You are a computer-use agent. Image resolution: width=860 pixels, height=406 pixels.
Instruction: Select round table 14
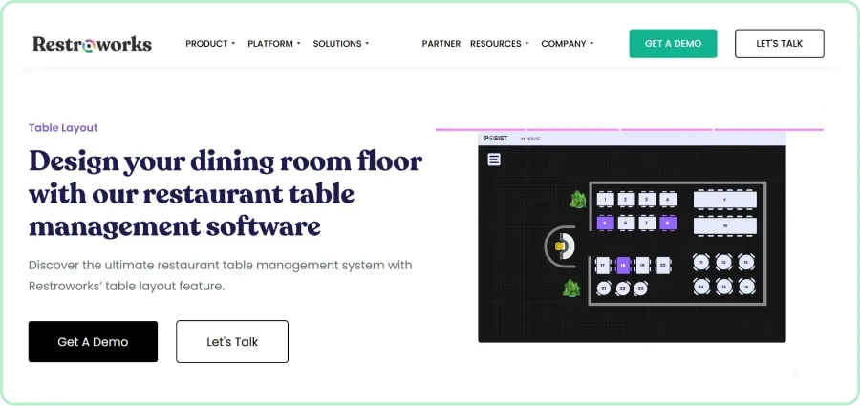click(x=701, y=287)
